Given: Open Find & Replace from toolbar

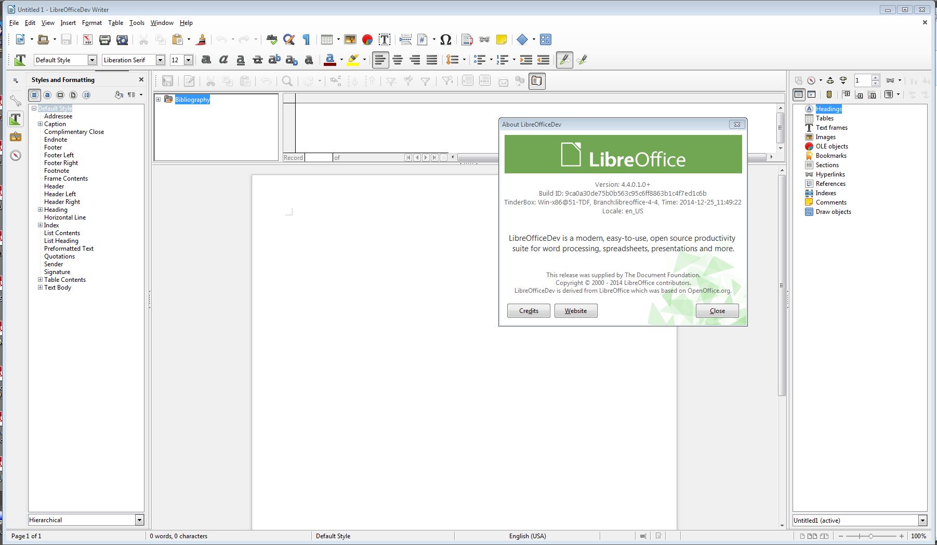Looking at the screenshot, I should tap(289, 40).
